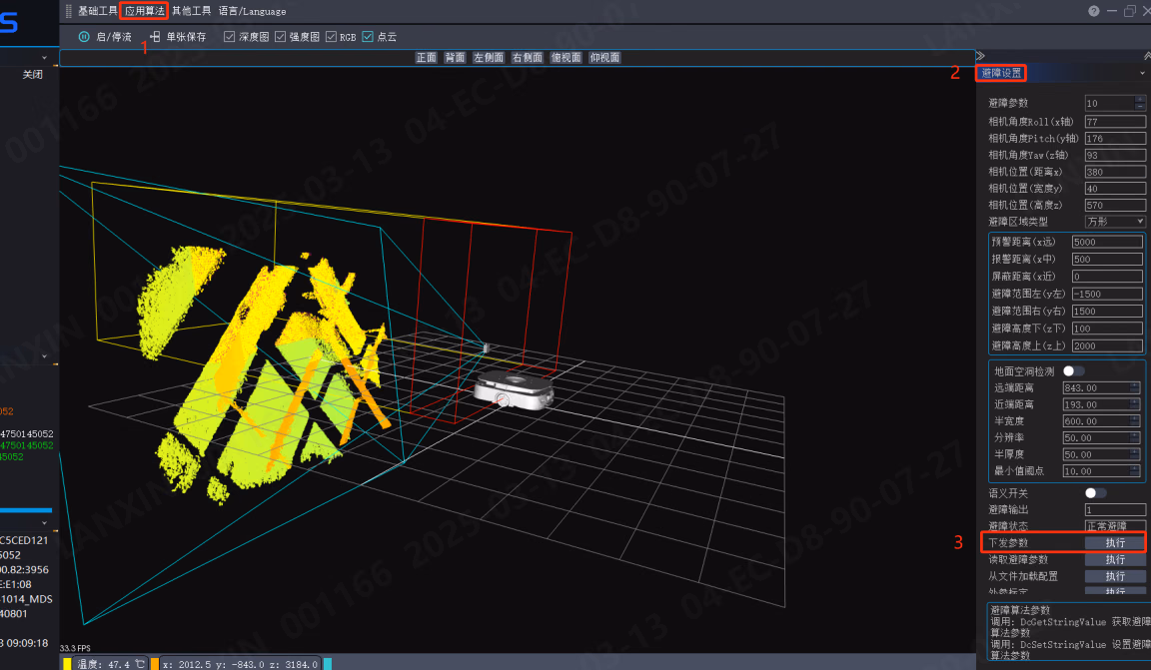Click the cyan swatch in status bar
Image resolution: width=1151 pixels, height=670 pixels.
pos(328,663)
